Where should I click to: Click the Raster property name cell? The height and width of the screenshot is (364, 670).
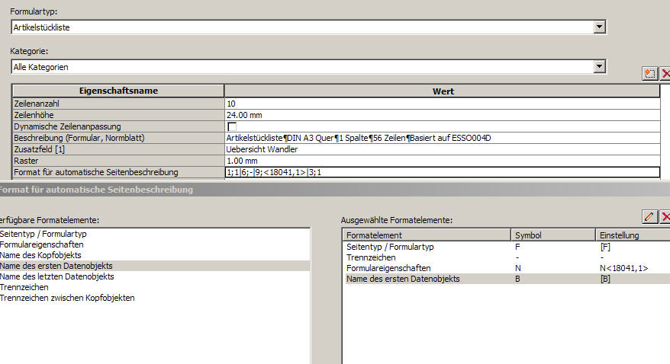point(118,161)
